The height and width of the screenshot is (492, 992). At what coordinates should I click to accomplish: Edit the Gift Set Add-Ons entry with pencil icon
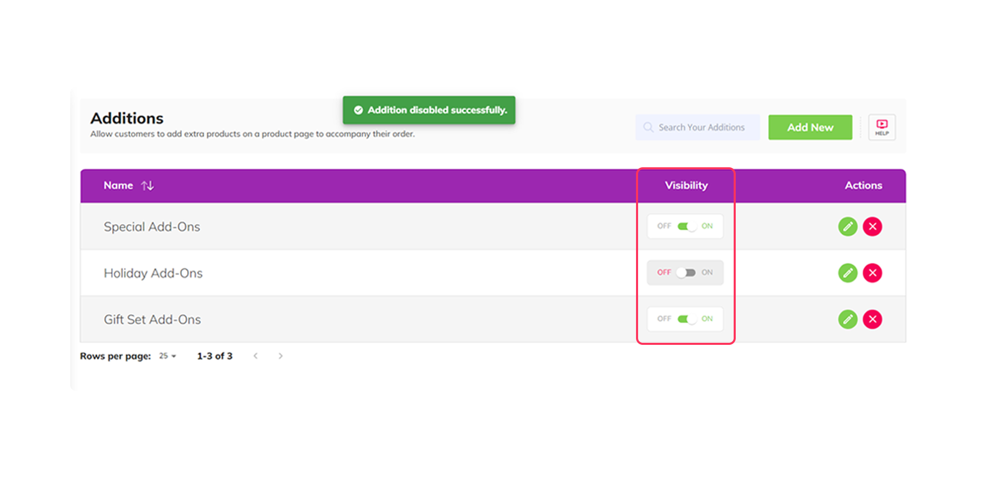tap(847, 319)
